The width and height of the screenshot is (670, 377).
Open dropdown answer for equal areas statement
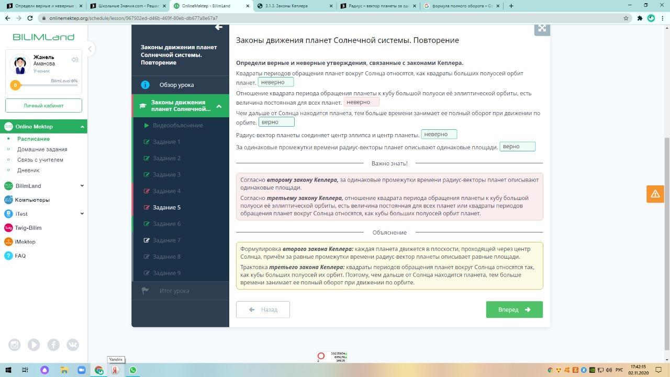pos(518,147)
